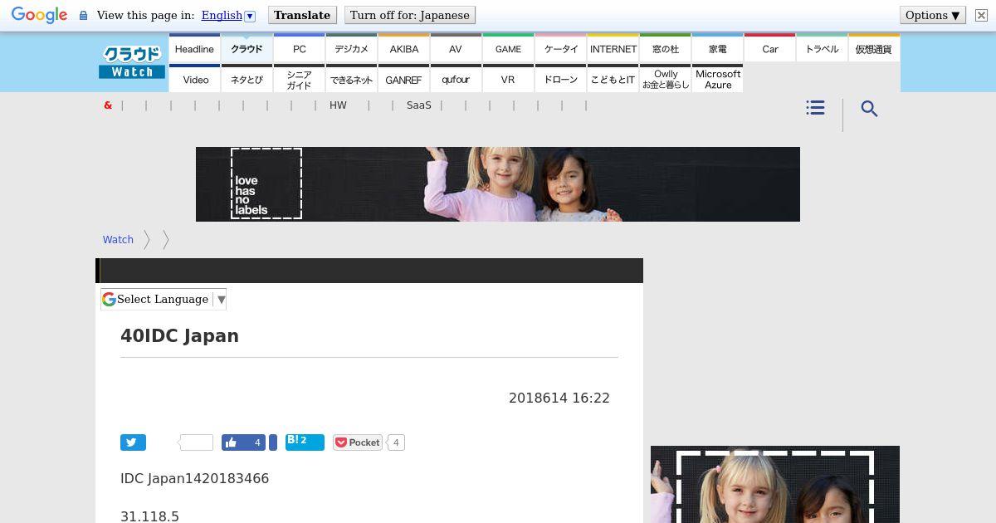Open the こどもとIT tab
The width and height of the screenshot is (996, 523).
coord(613,79)
